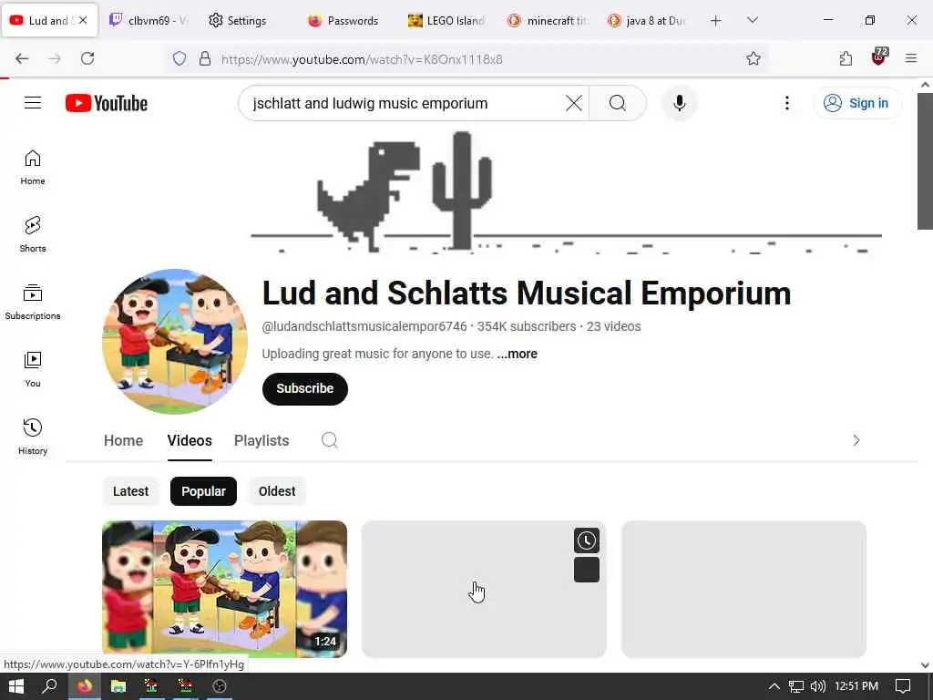Open Shorts in the sidebar
933x700 pixels.
[x=33, y=234]
